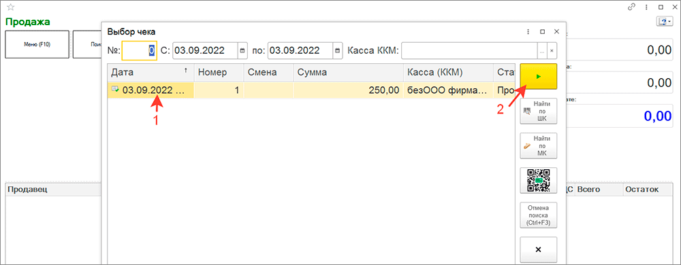Click the favorite star icon
The image size is (681, 265).
(11, 7)
